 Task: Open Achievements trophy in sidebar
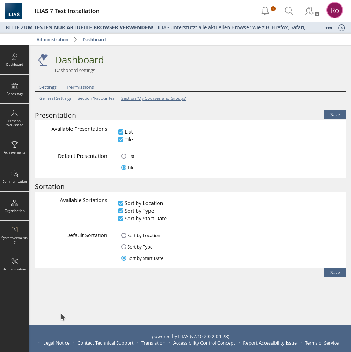15,147
